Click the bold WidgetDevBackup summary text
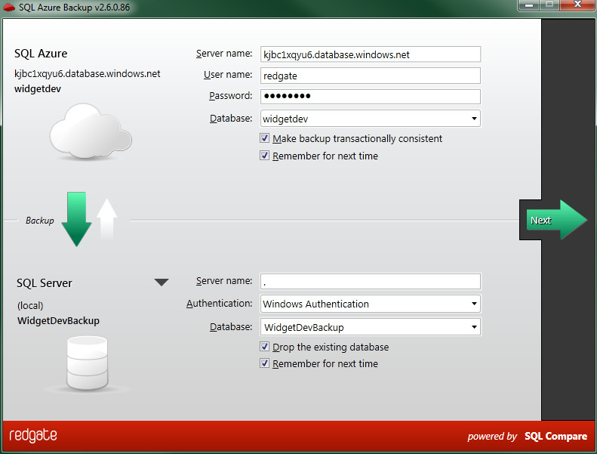The width and height of the screenshot is (597, 454). 58,320
